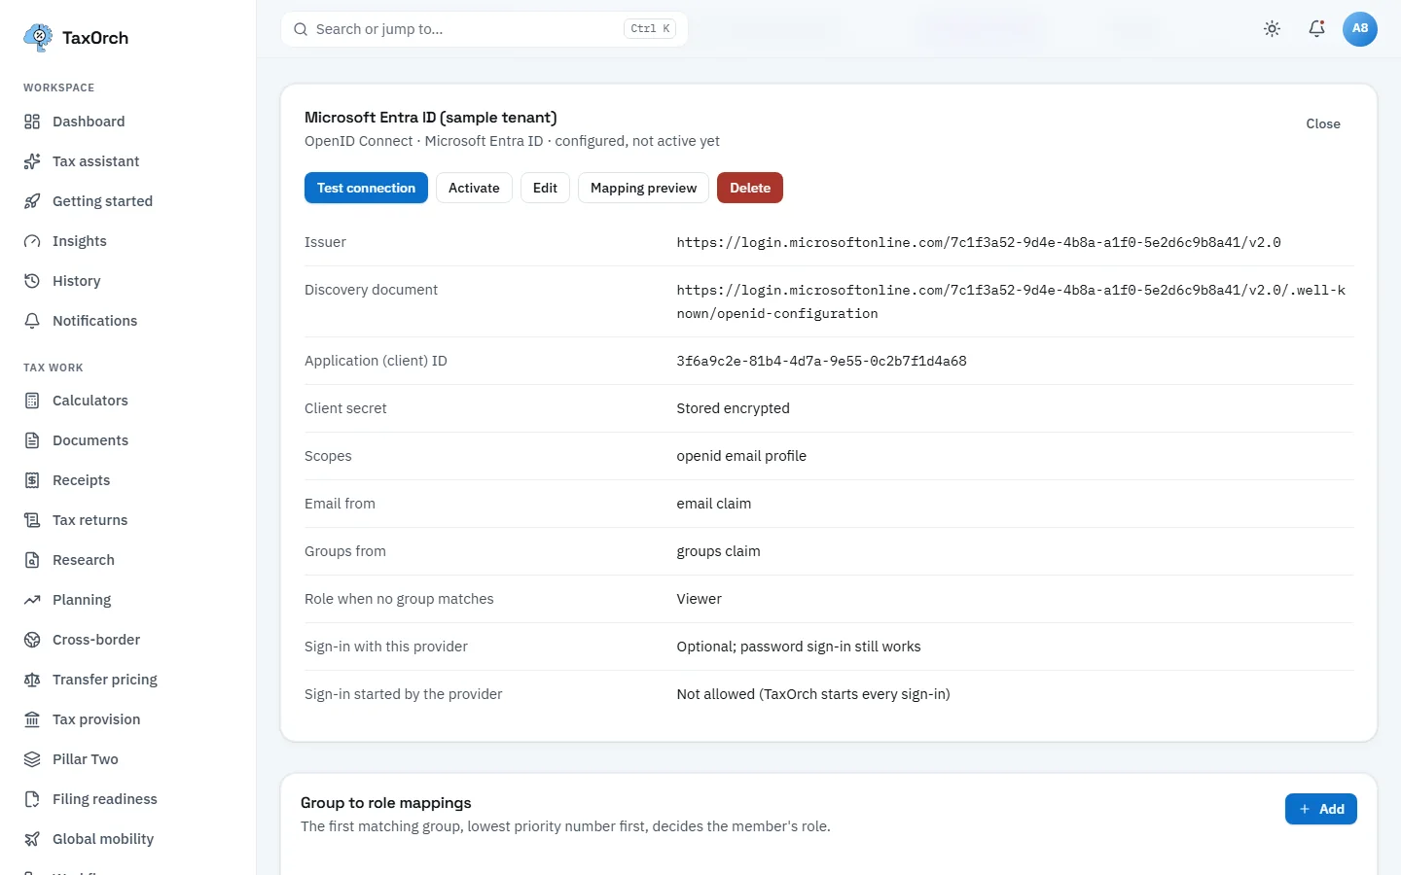Click the History clock icon
Image resolution: width=1401 pixels, height=875 pixels.
tap(32, 281)
